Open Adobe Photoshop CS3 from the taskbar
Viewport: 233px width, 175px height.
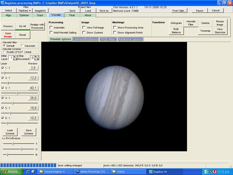(91, 171)
